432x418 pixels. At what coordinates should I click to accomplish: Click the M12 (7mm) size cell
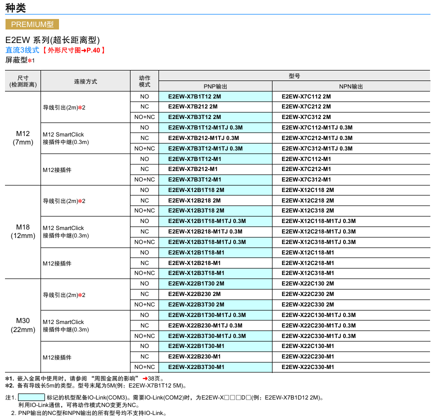(x=22, y=138)
